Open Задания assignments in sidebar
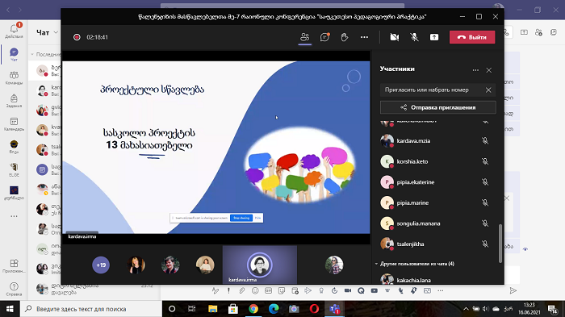 point(14,101)
